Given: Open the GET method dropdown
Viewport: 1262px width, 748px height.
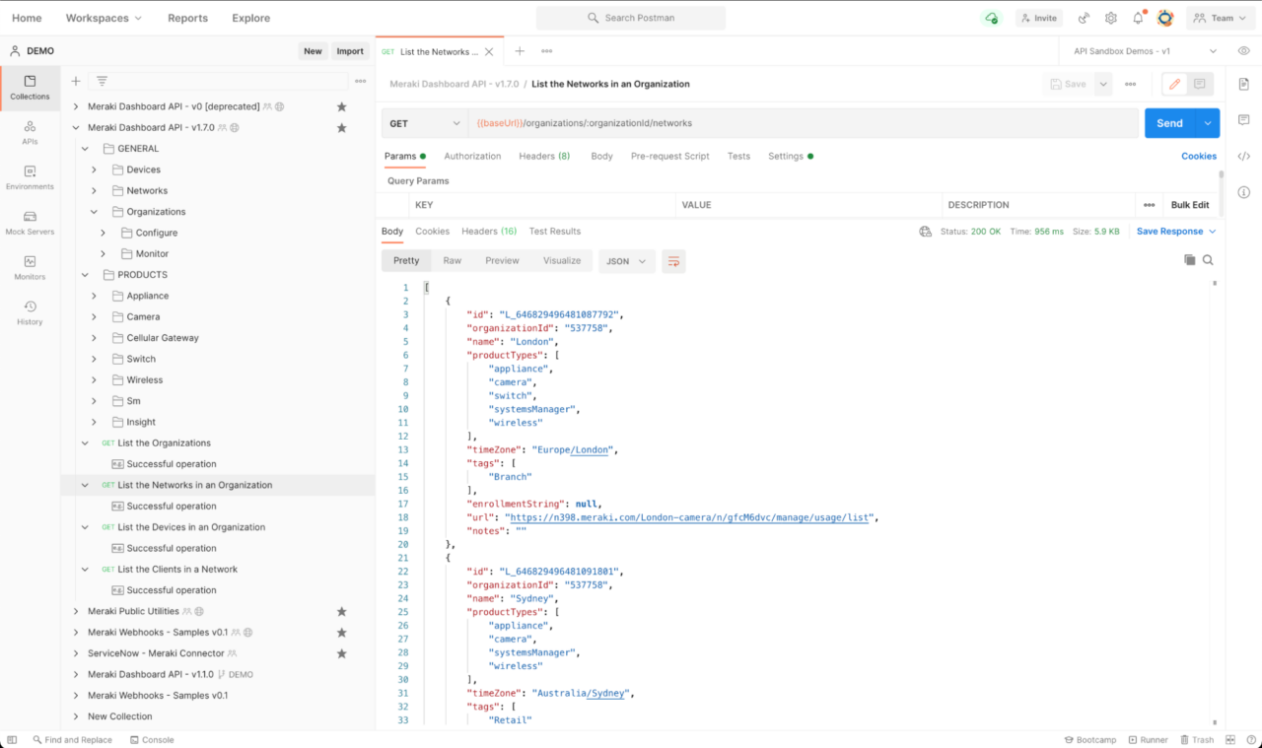Looking at the screenshot, I should click(x=424, y=122).
